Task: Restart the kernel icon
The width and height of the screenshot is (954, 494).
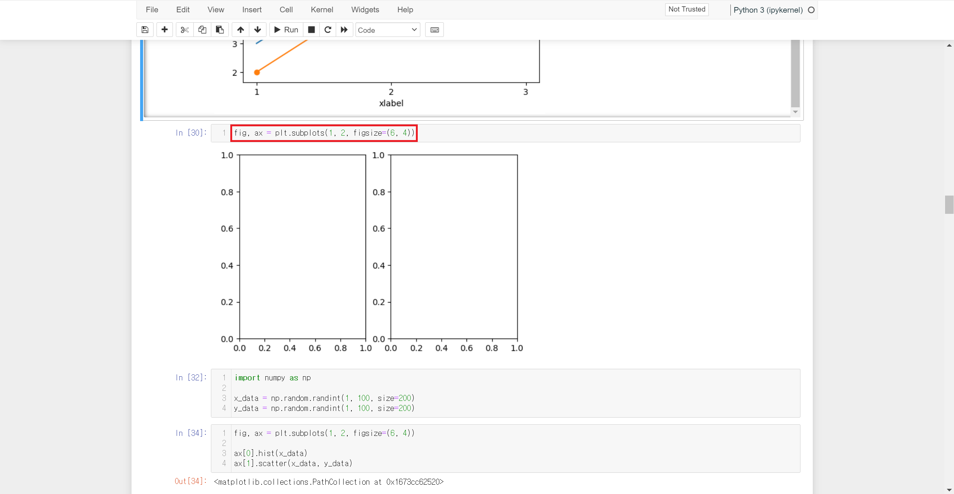Action: point(328,30)
